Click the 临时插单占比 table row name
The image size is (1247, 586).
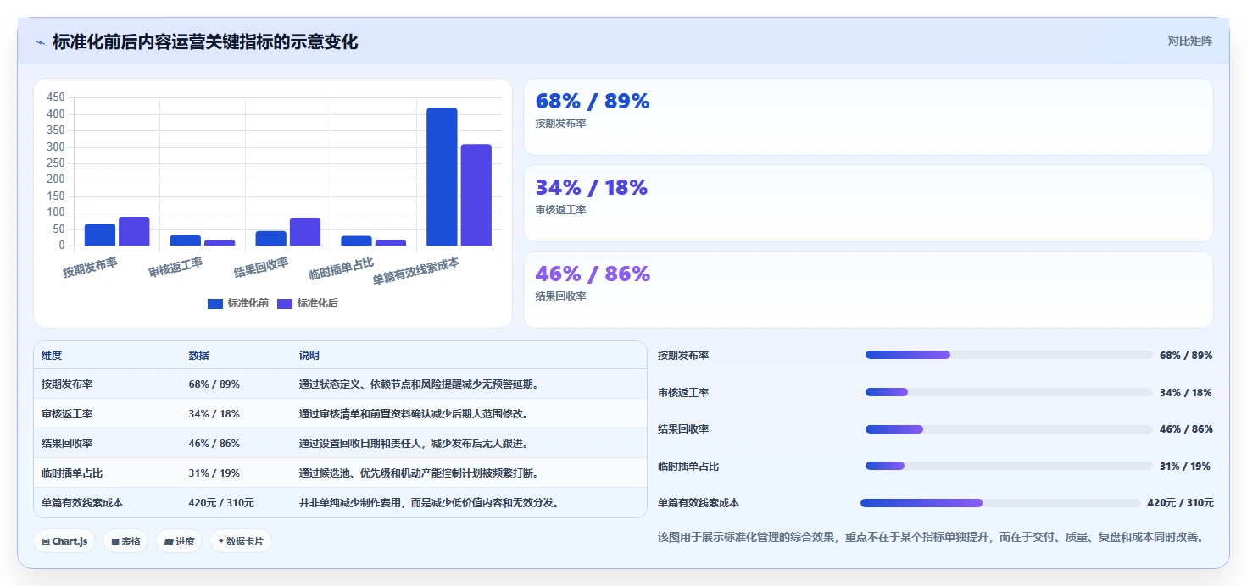(x=72, y=473)
